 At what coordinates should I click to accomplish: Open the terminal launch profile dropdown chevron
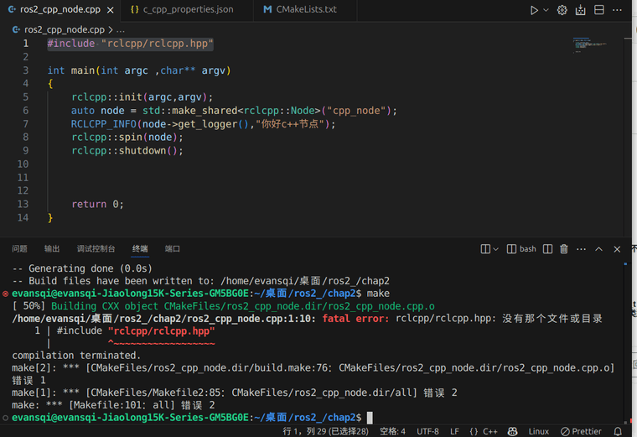click(495, 249)
